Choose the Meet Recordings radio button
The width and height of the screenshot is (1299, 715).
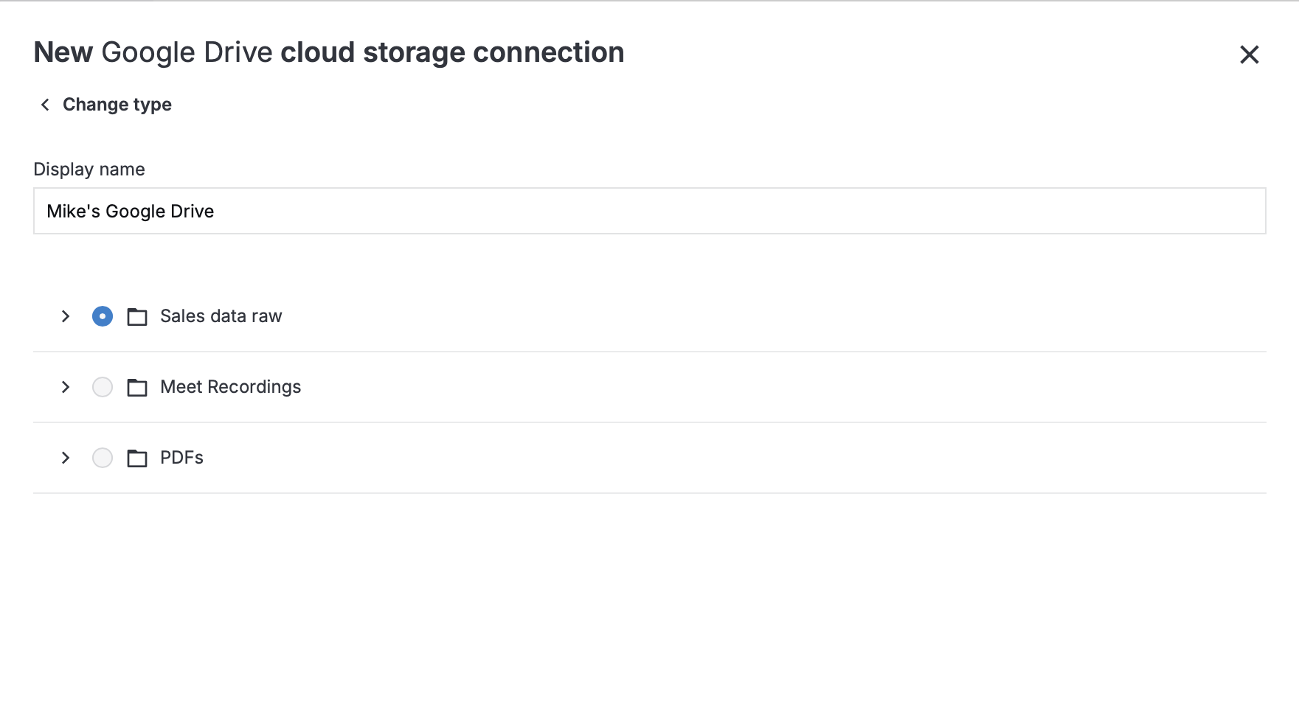(x=103, y=387)
